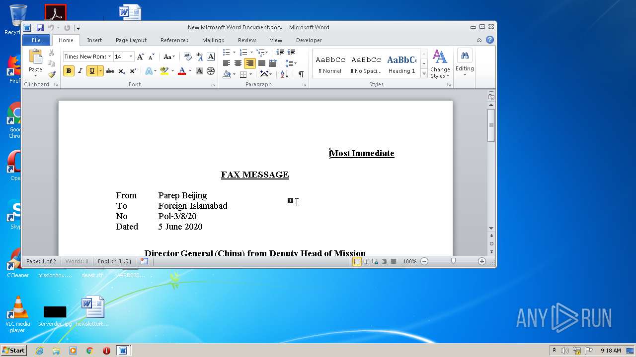636x357 pixels.
Task: Open Word Help question mark
Action: pos(490,40)
